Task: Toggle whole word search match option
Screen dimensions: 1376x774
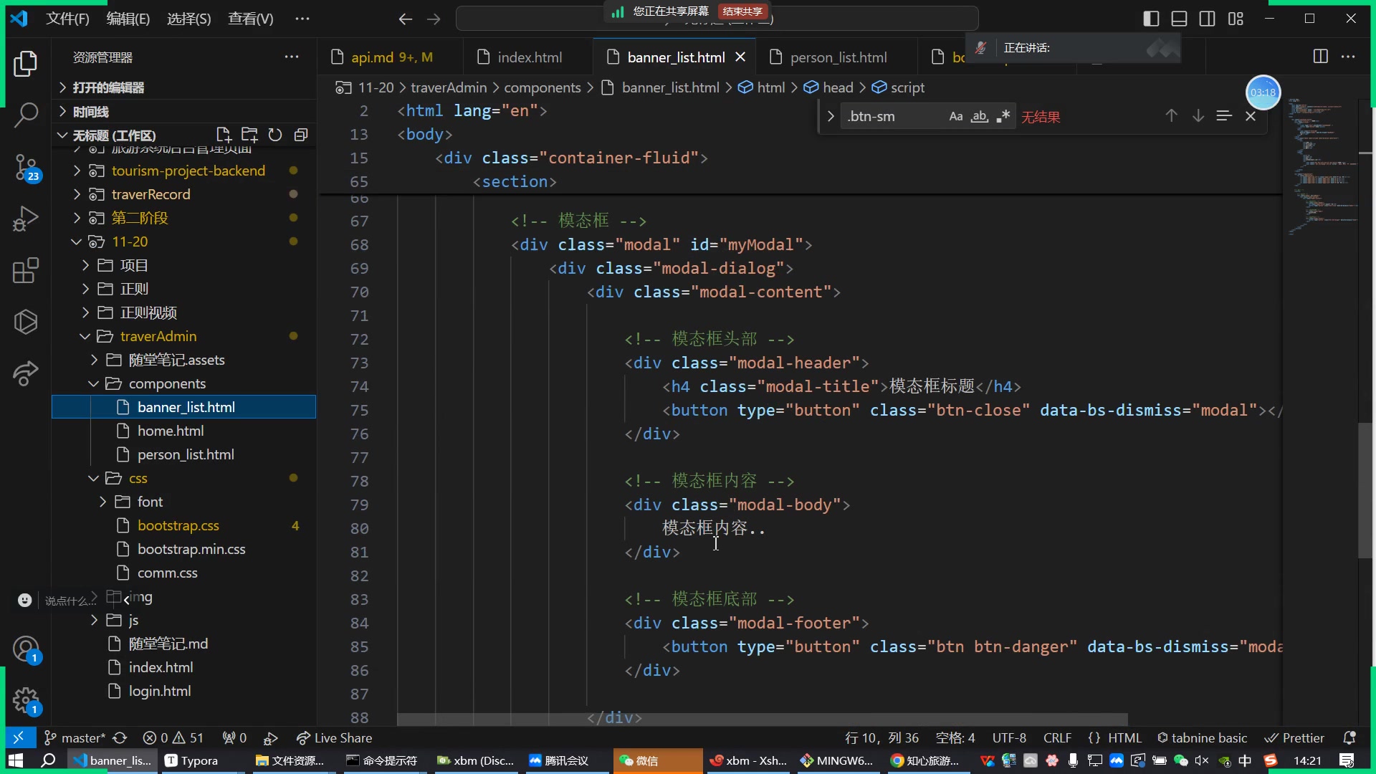Action: (x=979, y=115)
